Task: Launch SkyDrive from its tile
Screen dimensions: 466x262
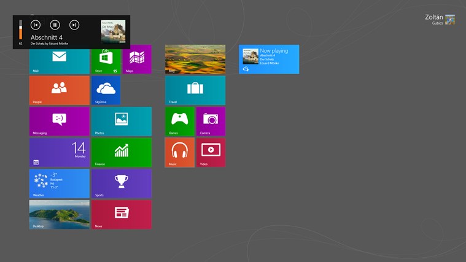Action: click(106, 90)
